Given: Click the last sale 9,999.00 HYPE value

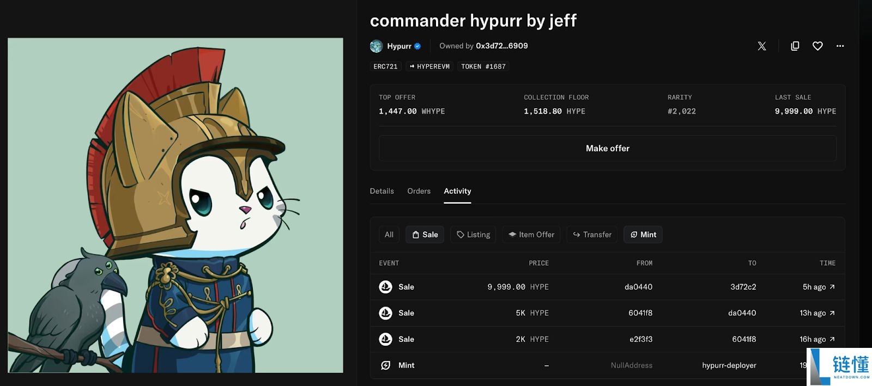Looking at the screenshot, I should (806, 111).
